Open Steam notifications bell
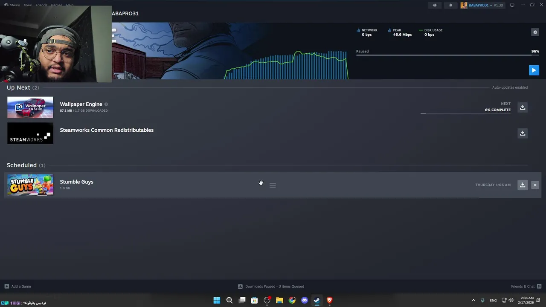The height and width of the screenshot is (307, 546). [450, 5]
